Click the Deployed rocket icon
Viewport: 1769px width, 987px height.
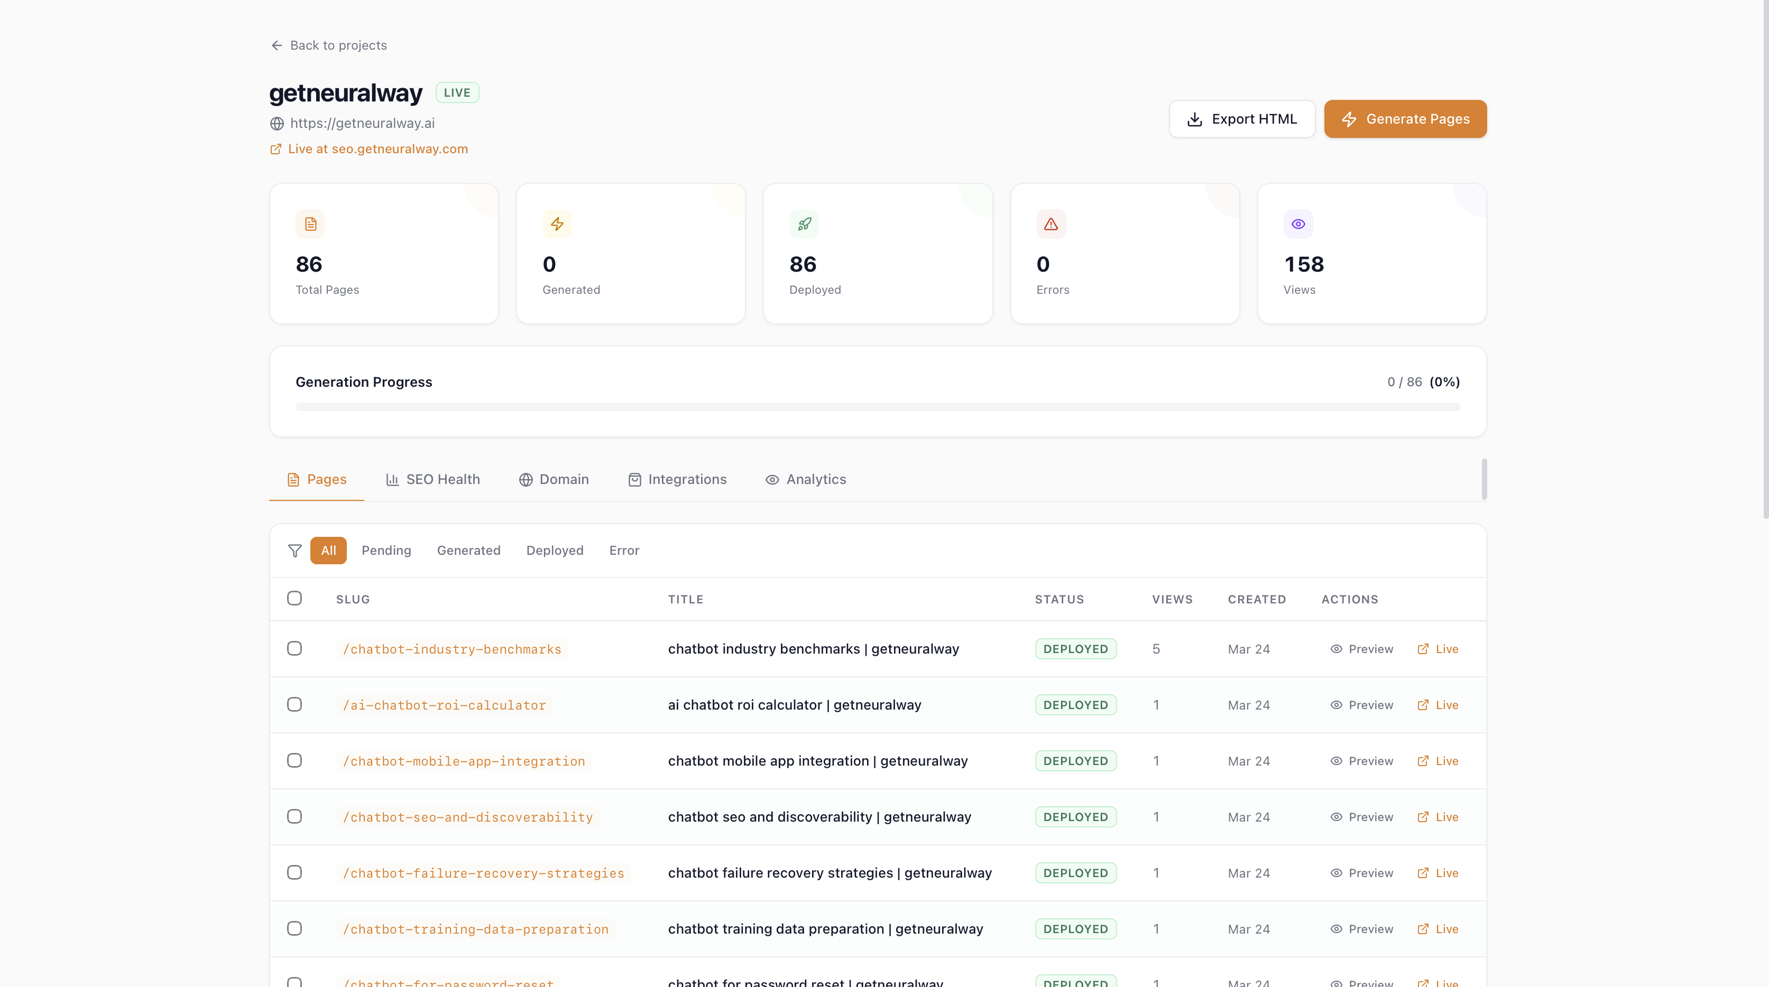tap(804, 225)
